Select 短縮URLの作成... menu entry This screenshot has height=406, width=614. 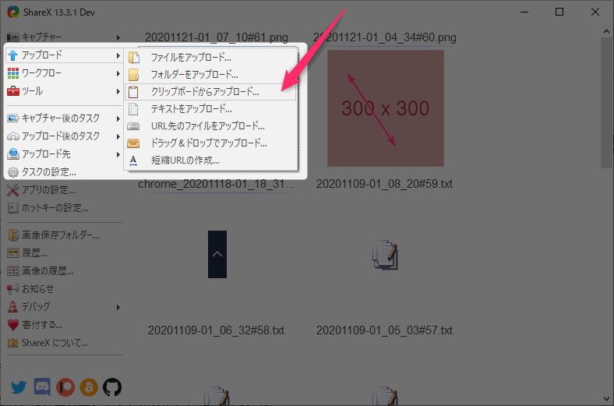click(x=210, y=161)
